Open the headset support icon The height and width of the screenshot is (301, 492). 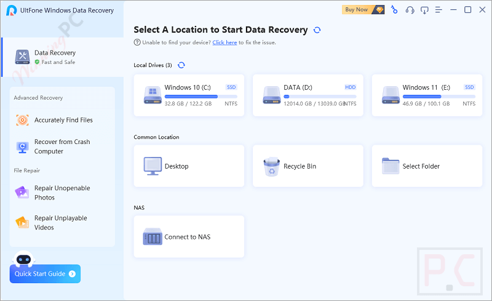(x=410, y=10)
